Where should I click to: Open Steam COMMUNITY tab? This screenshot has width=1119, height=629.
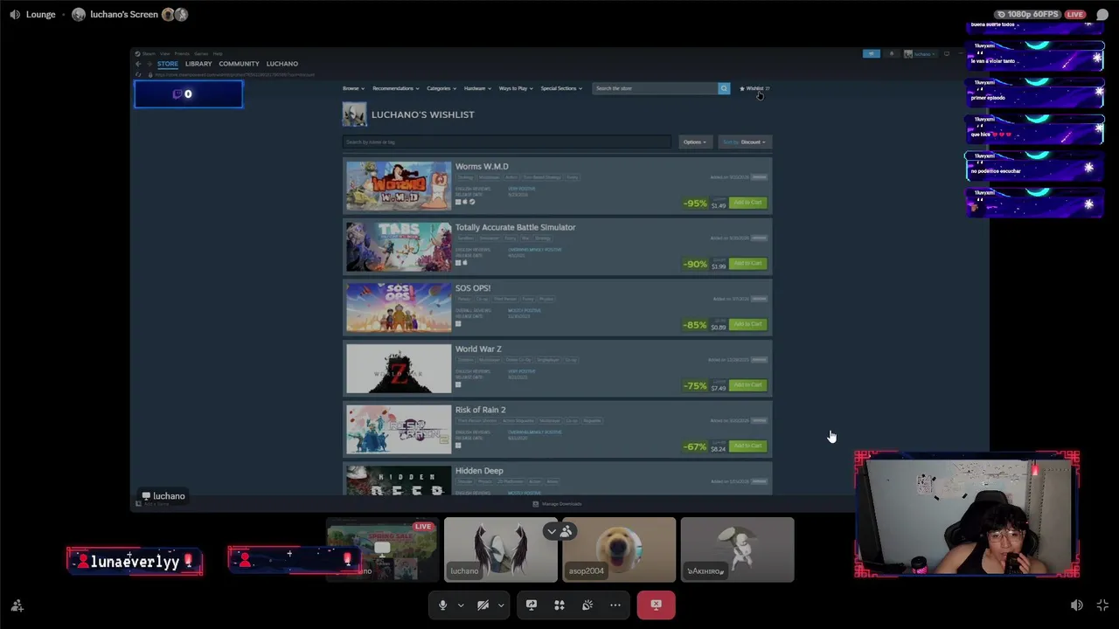pos(239,64)
